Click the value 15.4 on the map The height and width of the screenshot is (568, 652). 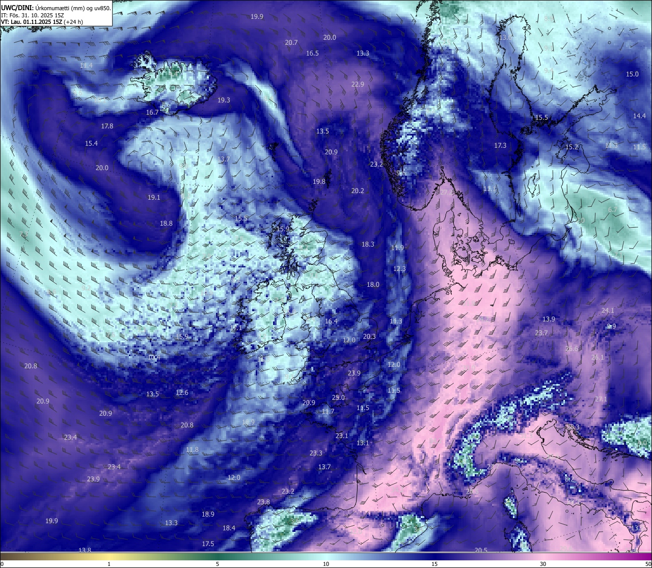coord(91,144)
